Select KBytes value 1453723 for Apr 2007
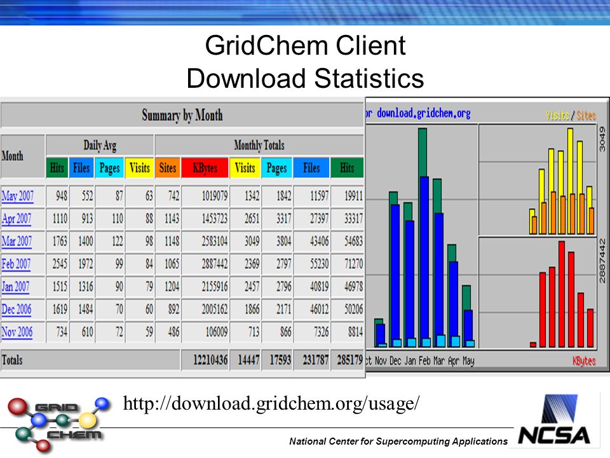Image resolution: width=610 pixels, height=458 pixels. tap(214, 218)
